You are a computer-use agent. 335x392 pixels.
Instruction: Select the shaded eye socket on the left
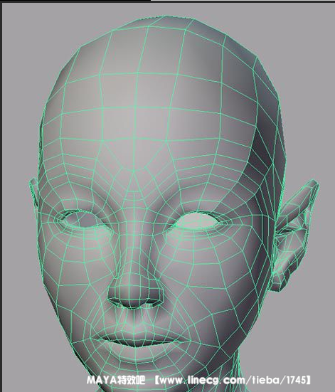80,219
